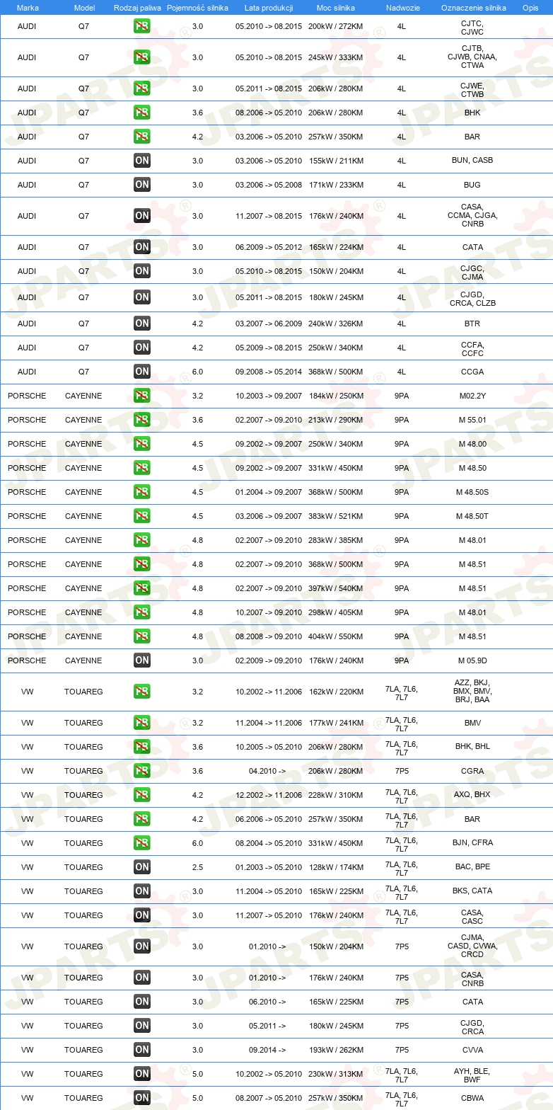Click the Pojemność silnika column header
Image resolution: width=553 pixels, height=1110 pixels.
[197, 8]
